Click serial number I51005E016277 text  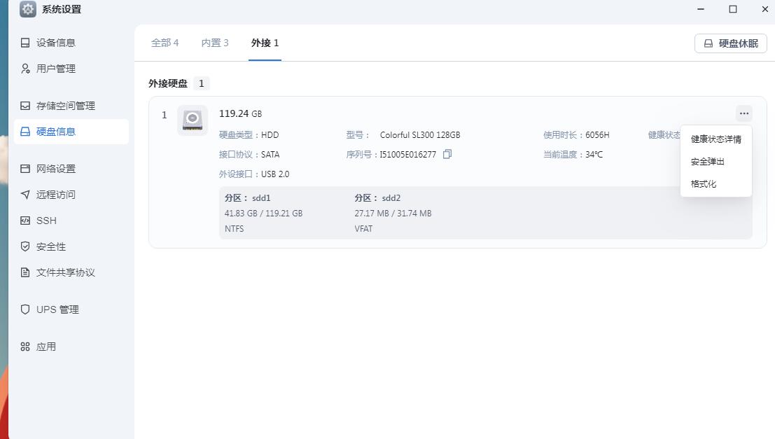(x=407, y=155)
